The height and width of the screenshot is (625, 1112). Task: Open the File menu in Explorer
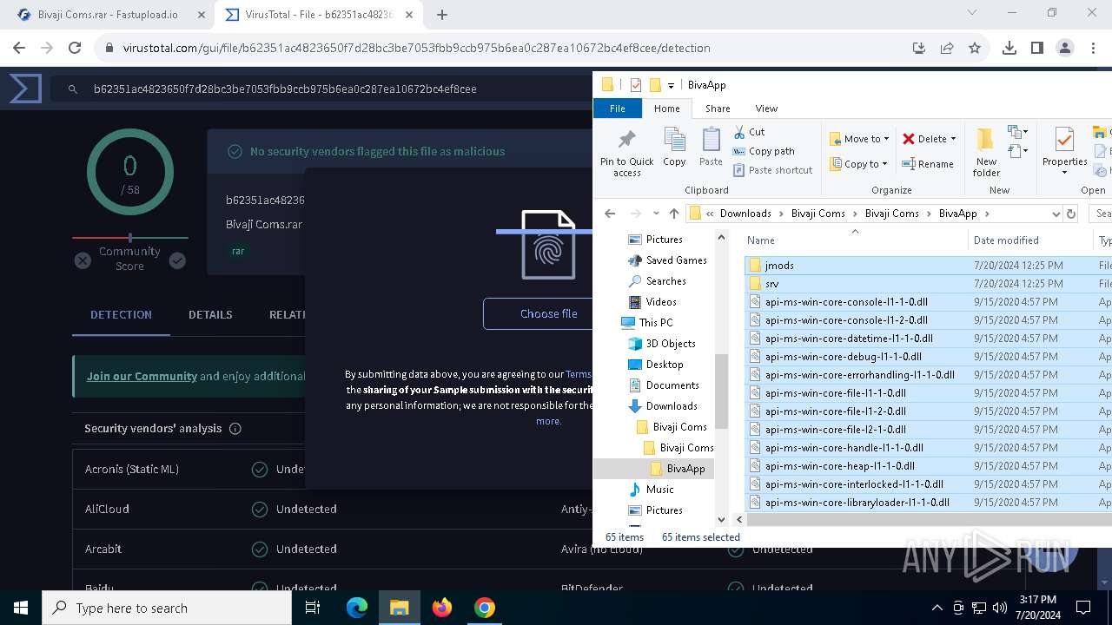pyautogui.click(x=617, y=109)
